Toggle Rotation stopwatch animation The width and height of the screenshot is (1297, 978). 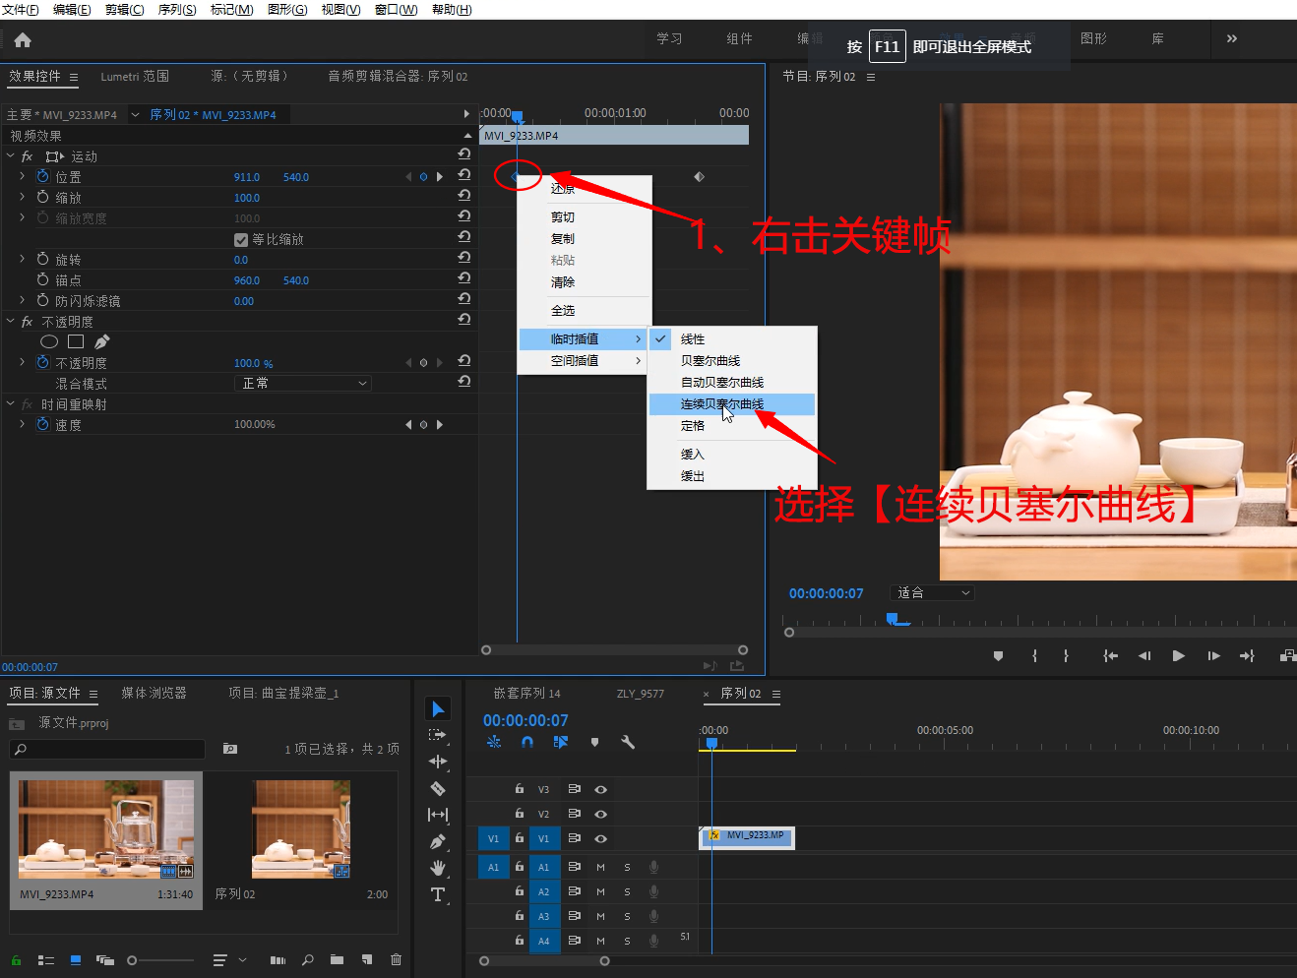(x=43, y=259)
